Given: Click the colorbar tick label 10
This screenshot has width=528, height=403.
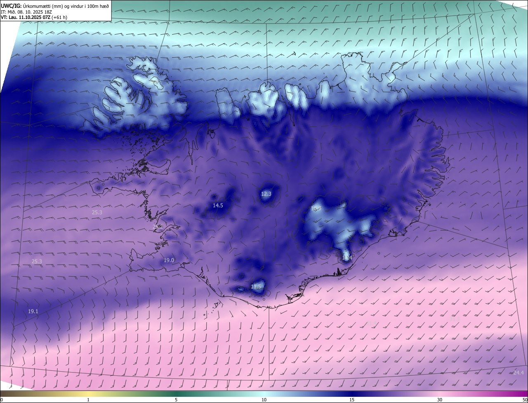Looking at the screenshot, I should 264,400.
